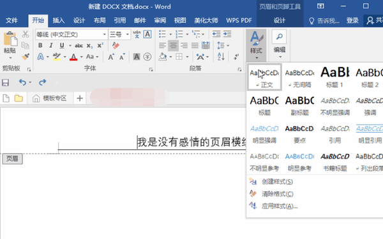Toggle center alignment
This screenshot has width=383, height=239.
[x=173, y=45]
